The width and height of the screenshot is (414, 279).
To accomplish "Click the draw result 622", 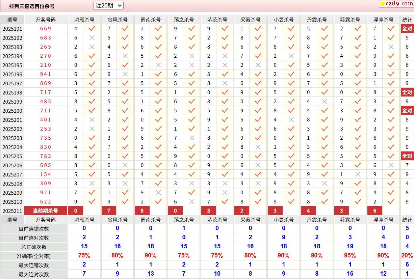I will 46,202.
